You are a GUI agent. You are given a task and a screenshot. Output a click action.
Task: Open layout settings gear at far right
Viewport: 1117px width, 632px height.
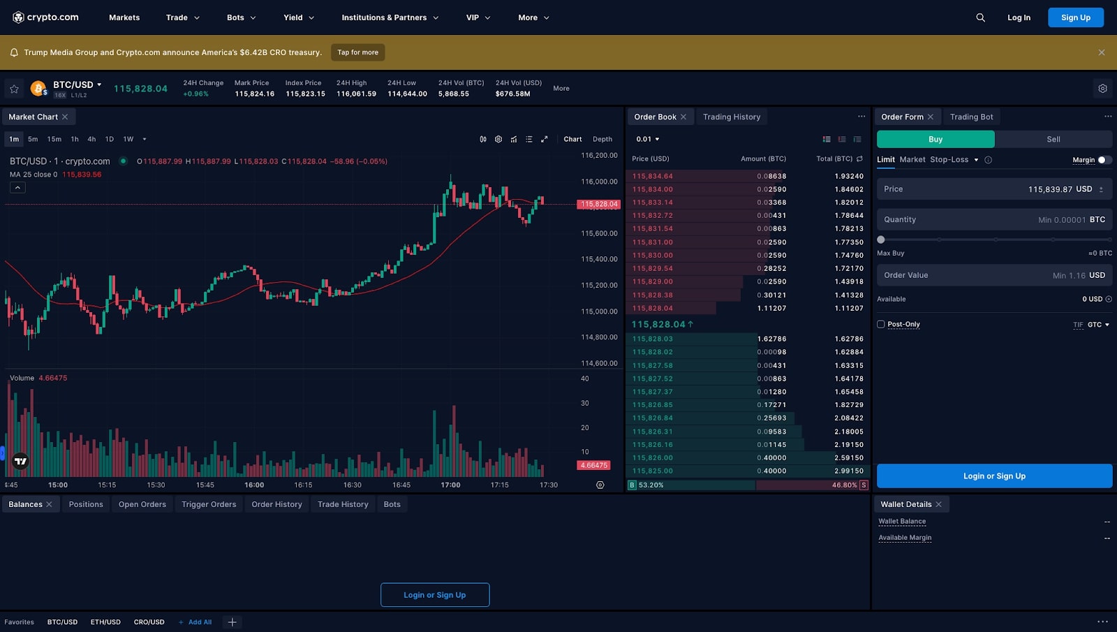pyautogui.click(x=1102, y=89)
